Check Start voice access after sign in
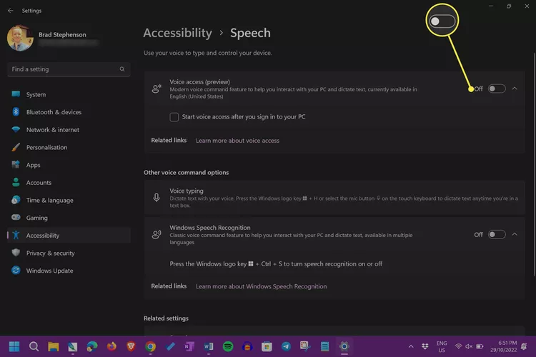 pos(174,117)
